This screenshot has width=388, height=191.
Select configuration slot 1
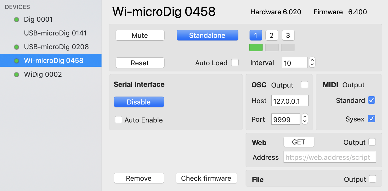pyautogui.click(x=256, y=35)
